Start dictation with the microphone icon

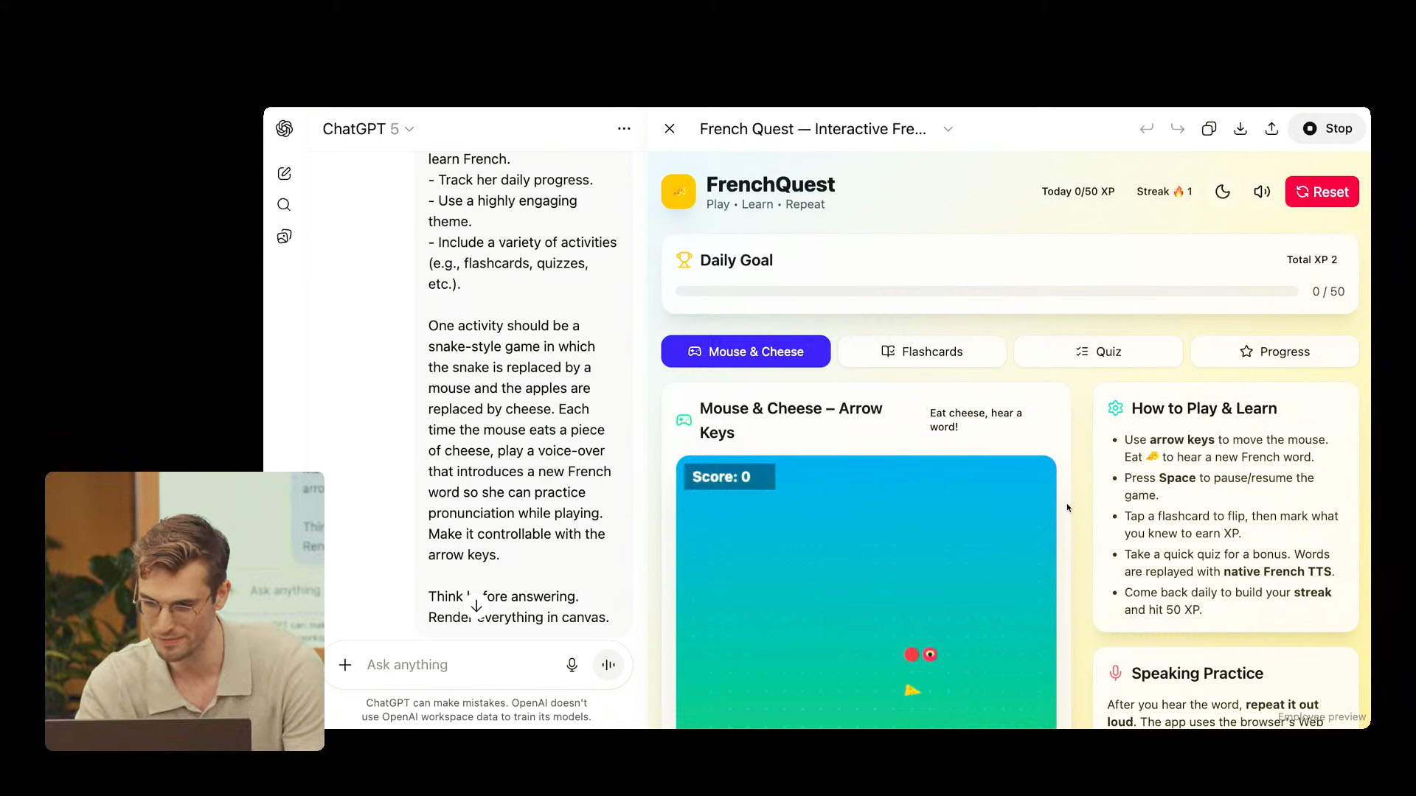point(572,665)
